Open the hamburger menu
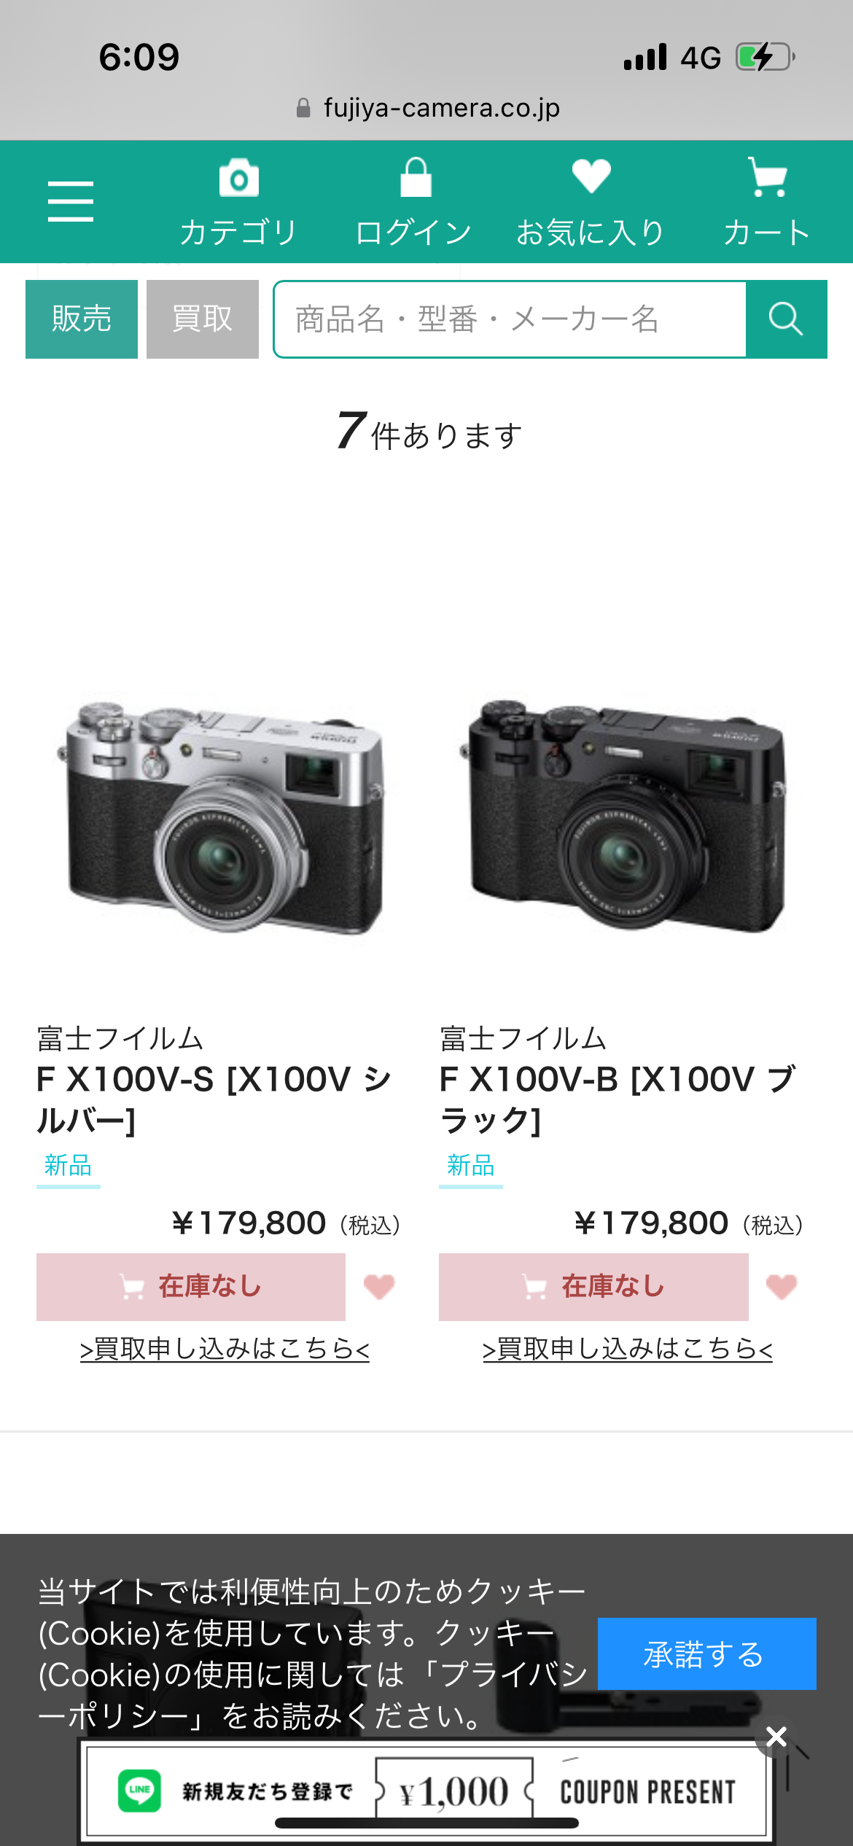The width and height of the screenshot is (853, 1846). (71, 201)
